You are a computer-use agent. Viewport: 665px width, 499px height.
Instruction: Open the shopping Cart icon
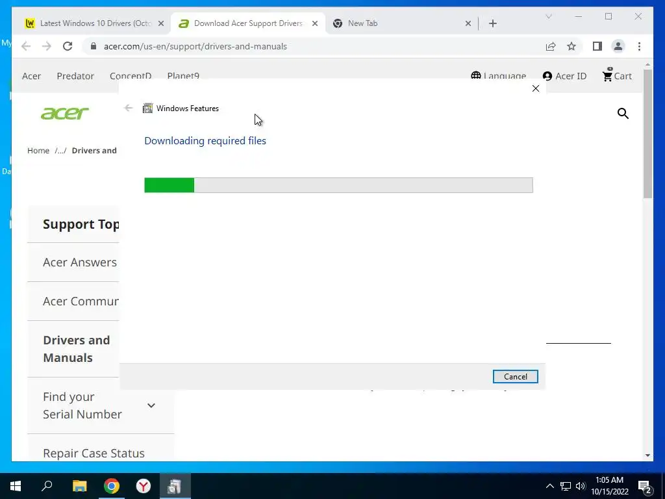point(617,75)
